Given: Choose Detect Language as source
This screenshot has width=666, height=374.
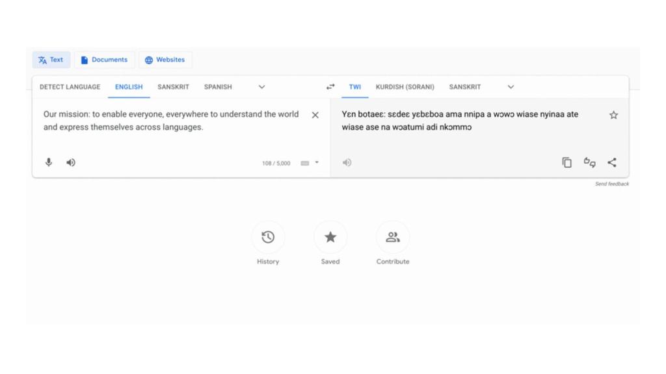Looking at the screenshot, I should 70,87.
